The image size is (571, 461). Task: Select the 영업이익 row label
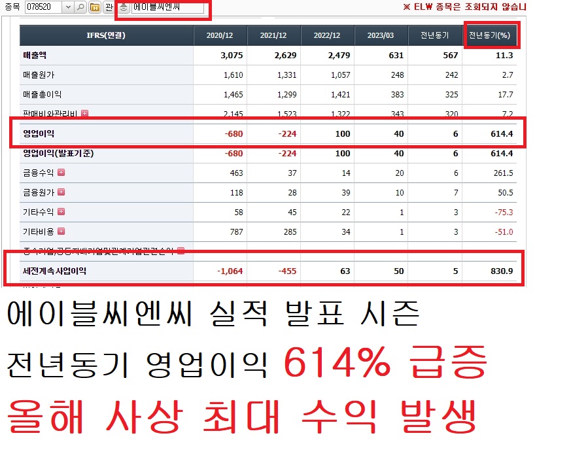(x=39, y=133)
